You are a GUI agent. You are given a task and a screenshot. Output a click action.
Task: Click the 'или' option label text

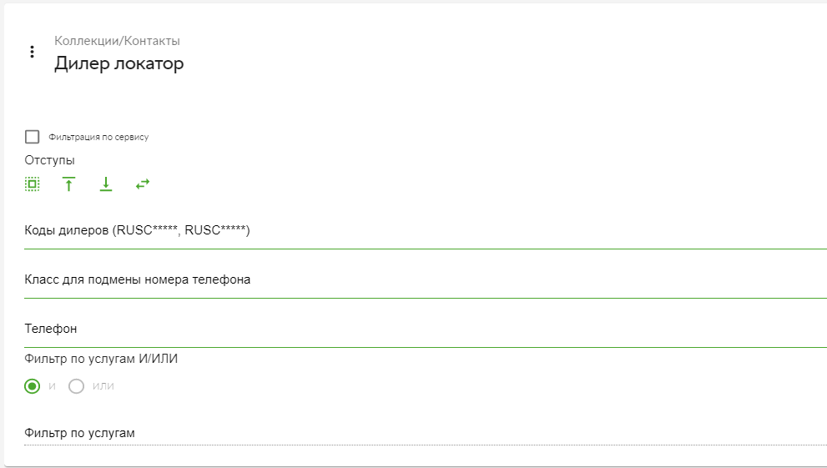click(103, 386)
